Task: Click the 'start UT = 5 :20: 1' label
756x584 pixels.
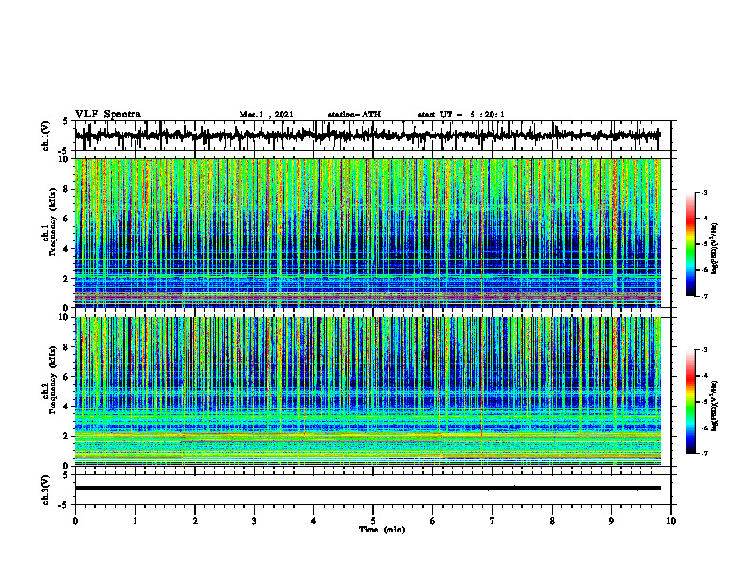Action: point(461,115)
